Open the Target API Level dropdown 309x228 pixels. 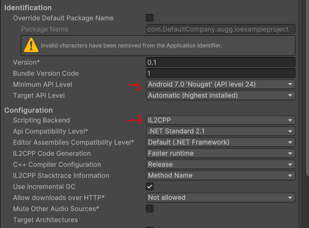tap(220, 96)
